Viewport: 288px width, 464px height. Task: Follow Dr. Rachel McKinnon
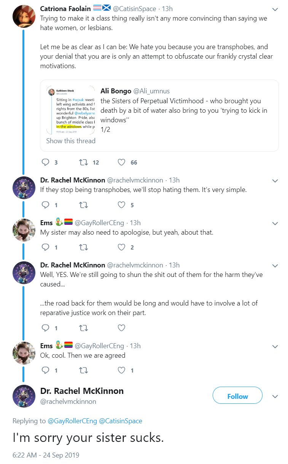(x=237, y=396)
